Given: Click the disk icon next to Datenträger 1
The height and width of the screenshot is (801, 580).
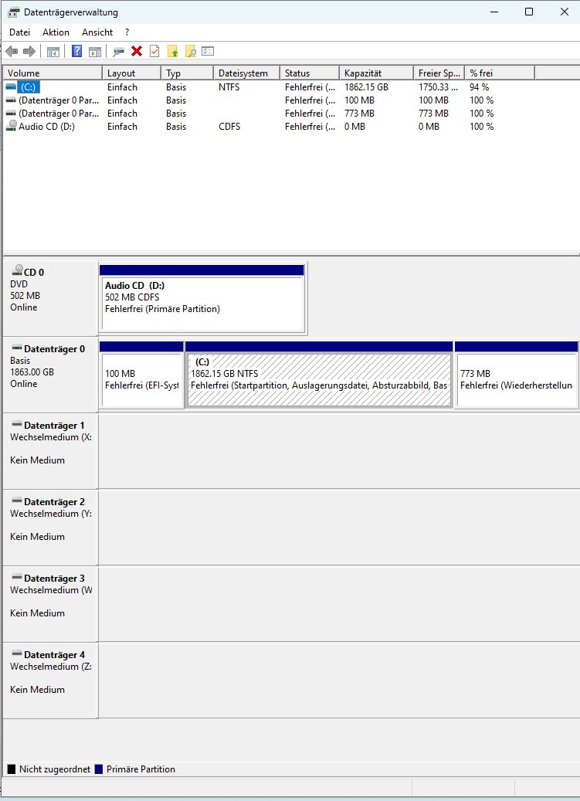Looking at the screenshot, I should tap(17, 425).
